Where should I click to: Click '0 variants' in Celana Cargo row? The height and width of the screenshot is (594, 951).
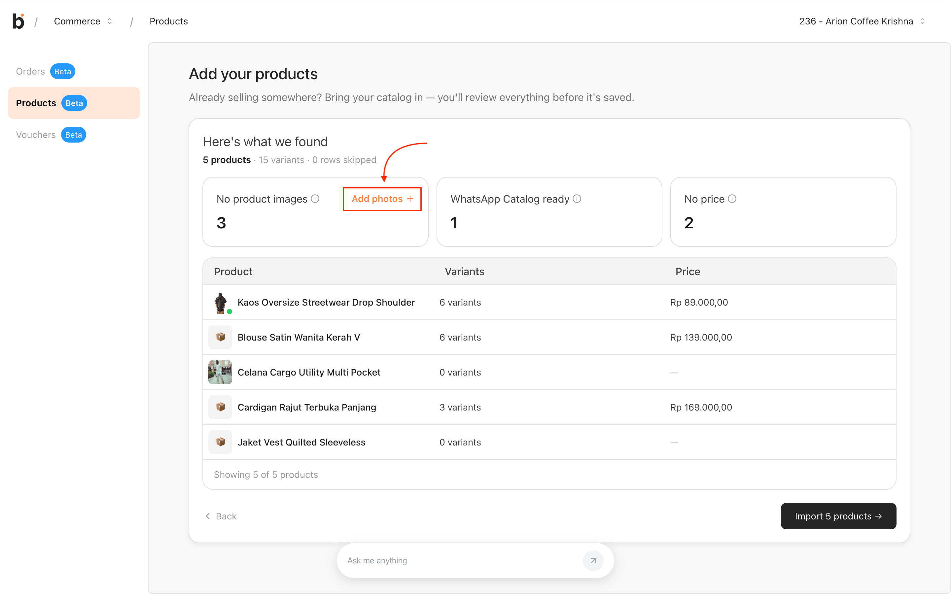point(460,373)
